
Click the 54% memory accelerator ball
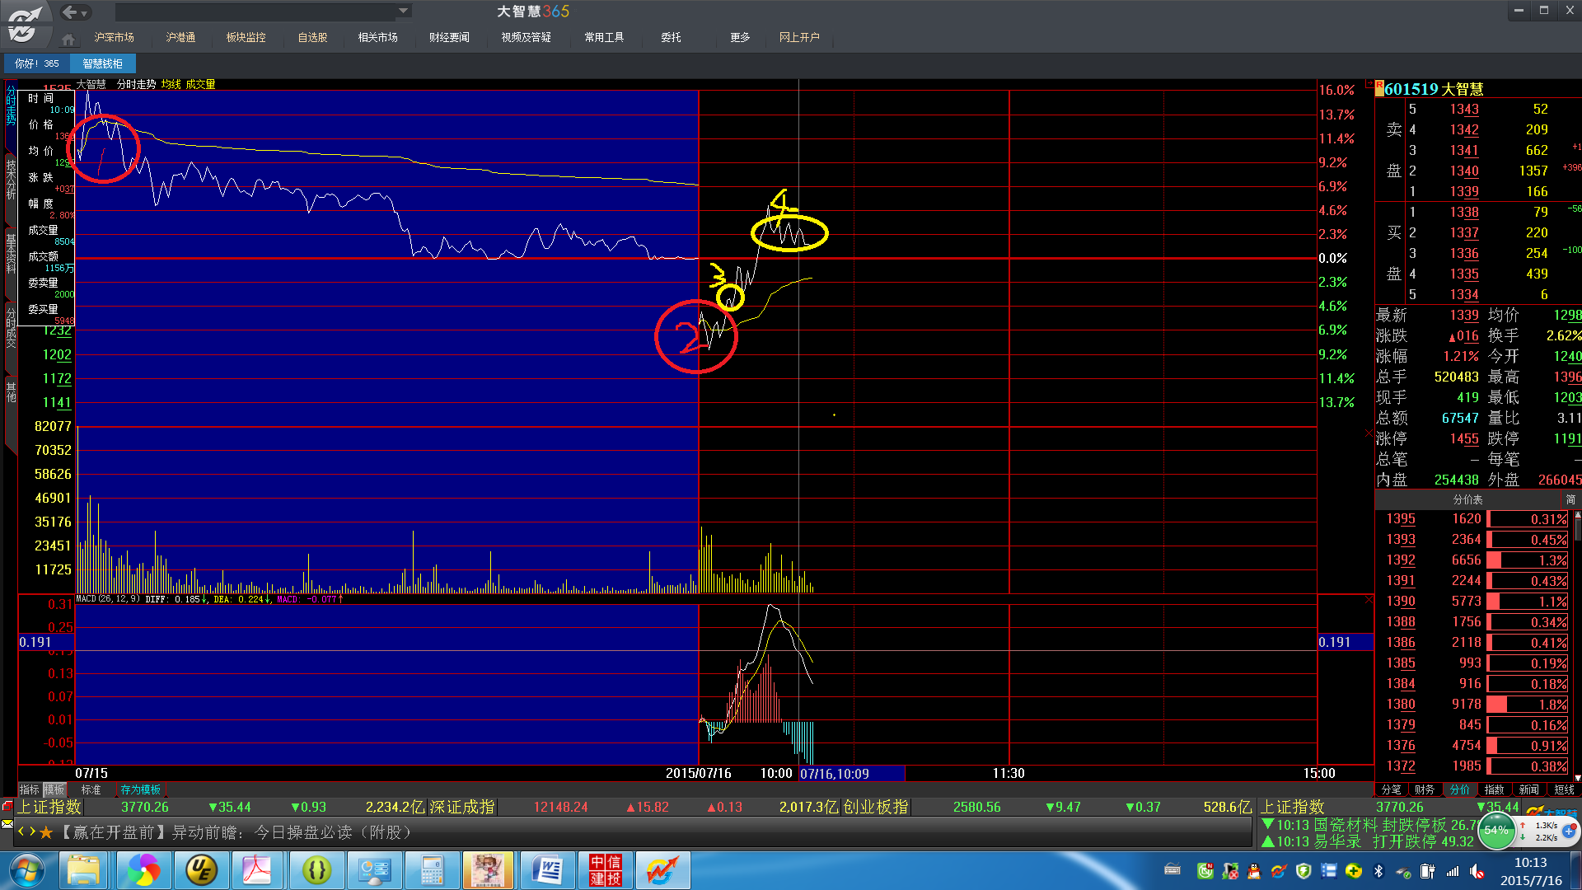click(1496, 830)
